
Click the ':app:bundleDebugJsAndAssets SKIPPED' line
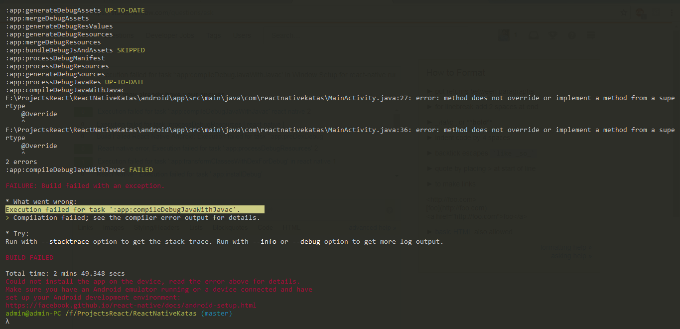(x=75, y=50)
